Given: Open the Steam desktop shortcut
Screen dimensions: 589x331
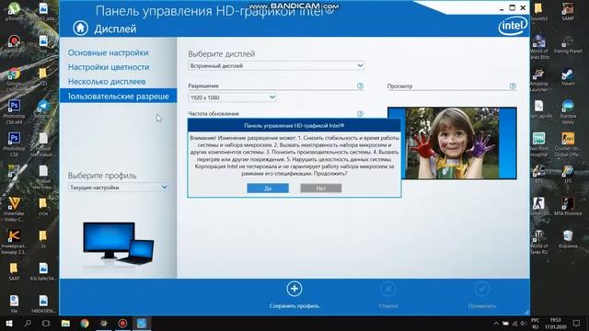Looking at the screenshot, I should [568, 76].
